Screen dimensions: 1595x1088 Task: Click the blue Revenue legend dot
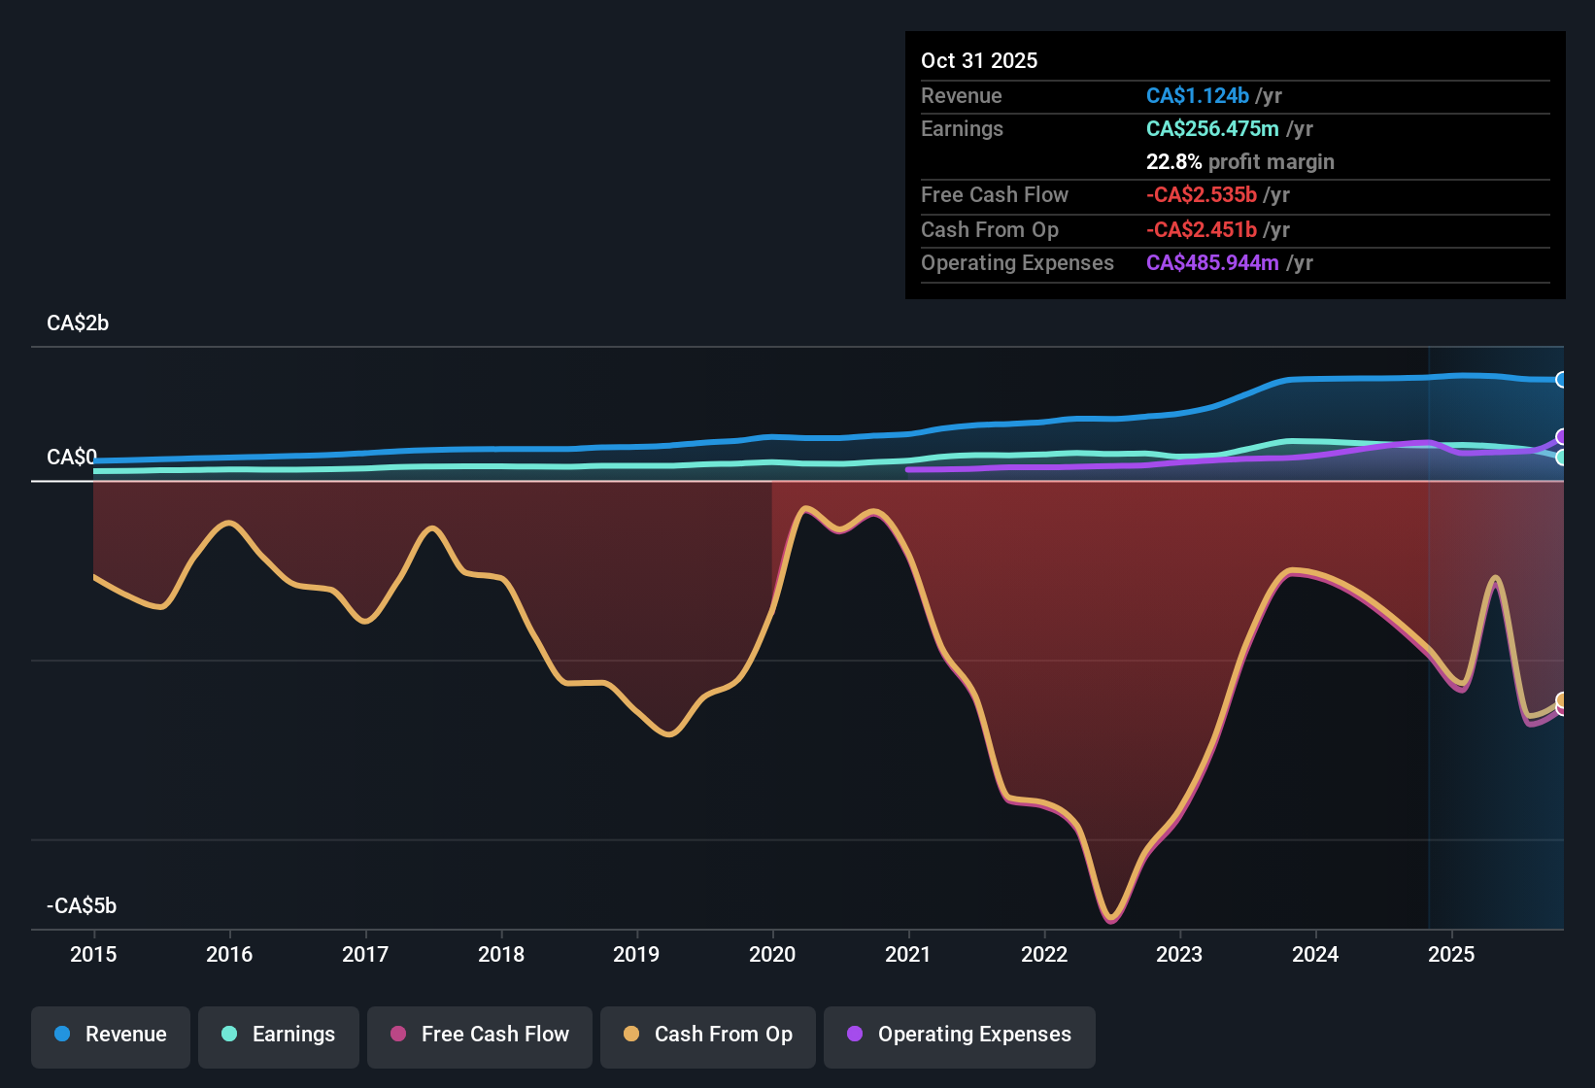pyautogui.click(x=62, y=1036)
